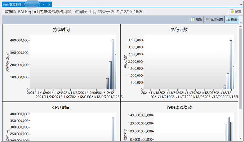244x142 pixels.
Task: Close the 总体资源消耗 tab
Action: [49, 4]
